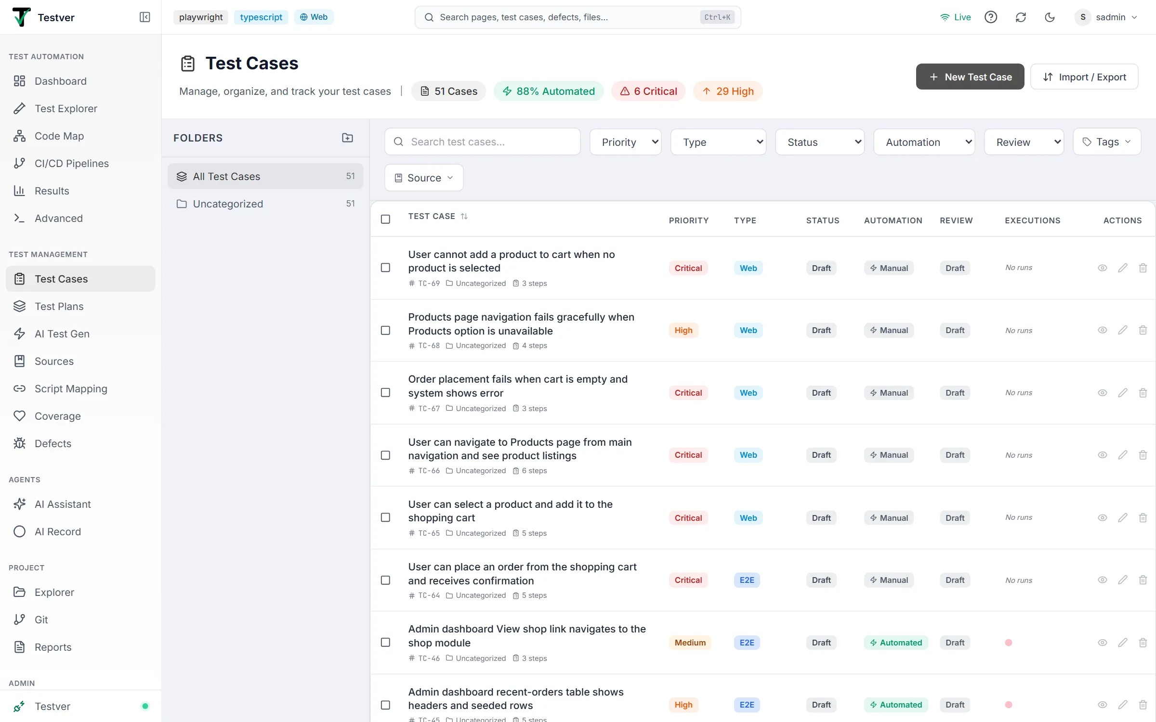
Task: Click Import / Export button
Action: pos(1084,77)
